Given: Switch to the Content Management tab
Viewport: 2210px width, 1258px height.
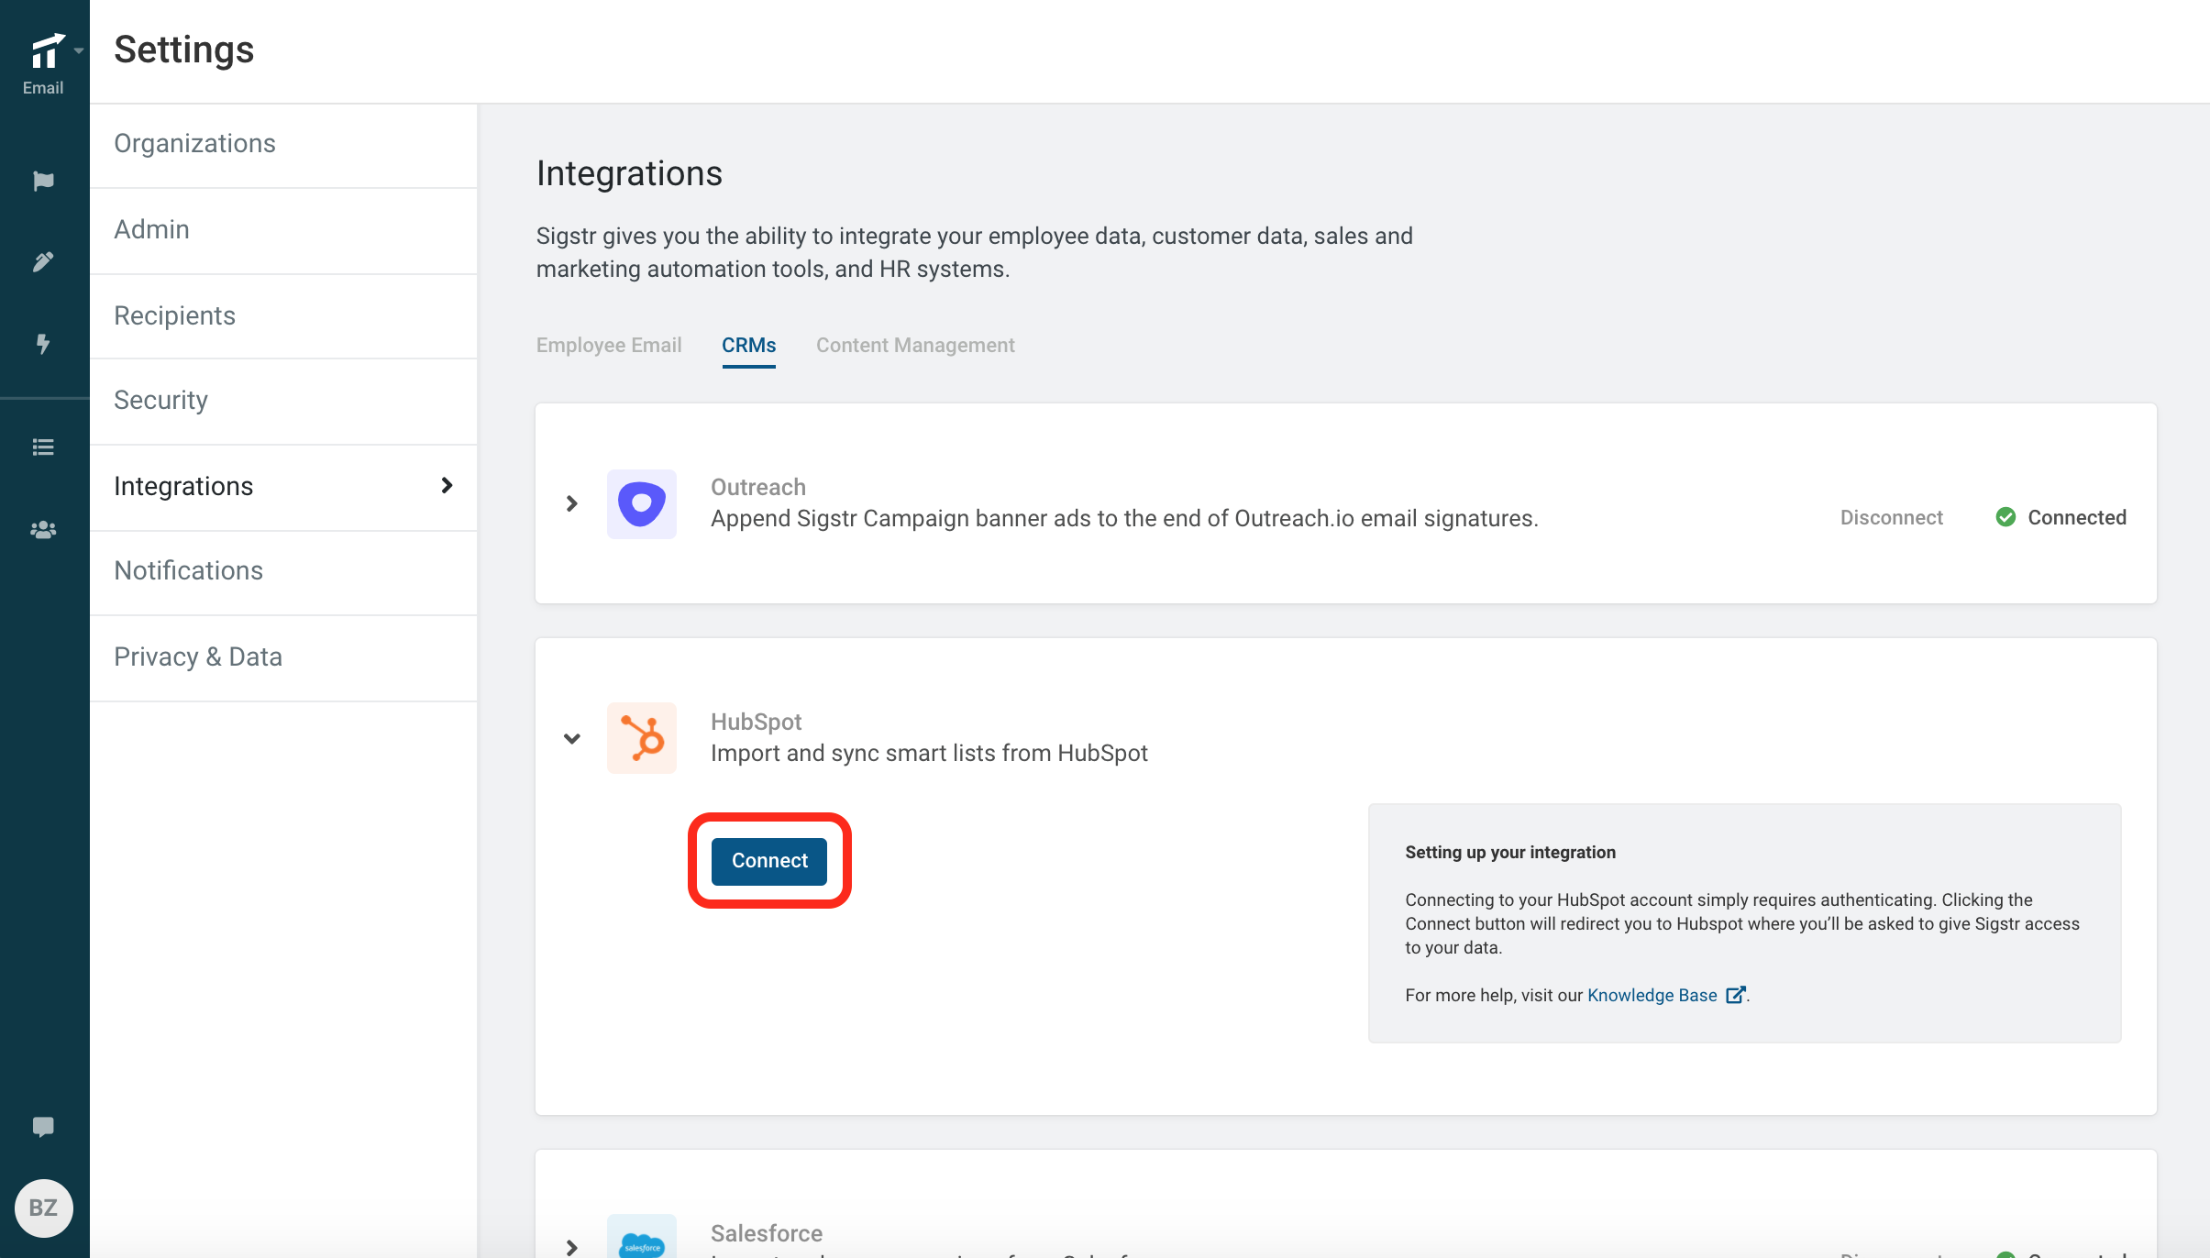Looking at the screenshot, I should 915,346.
